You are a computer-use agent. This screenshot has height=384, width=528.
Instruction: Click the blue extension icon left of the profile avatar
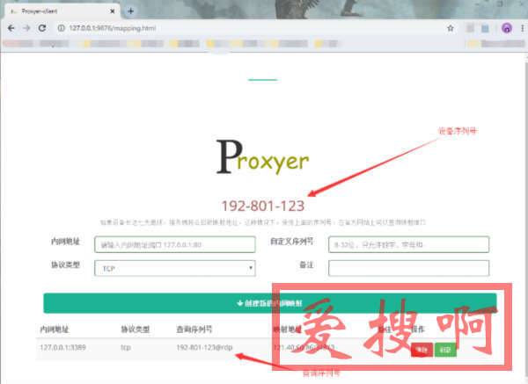[x=485, y=28]
